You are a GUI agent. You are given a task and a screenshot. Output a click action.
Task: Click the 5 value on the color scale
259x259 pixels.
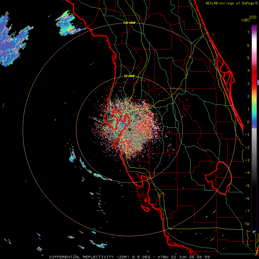click(248, 58)
